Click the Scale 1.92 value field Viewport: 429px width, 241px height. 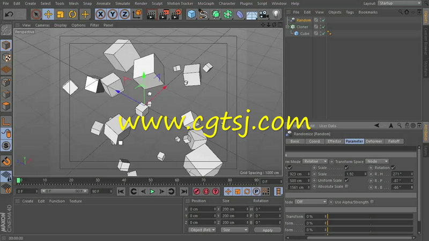tap(356, 174)
